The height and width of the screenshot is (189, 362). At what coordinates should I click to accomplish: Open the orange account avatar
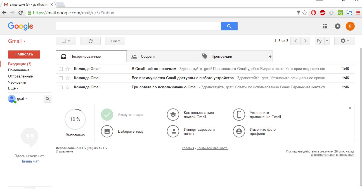[x=350, y=26]
